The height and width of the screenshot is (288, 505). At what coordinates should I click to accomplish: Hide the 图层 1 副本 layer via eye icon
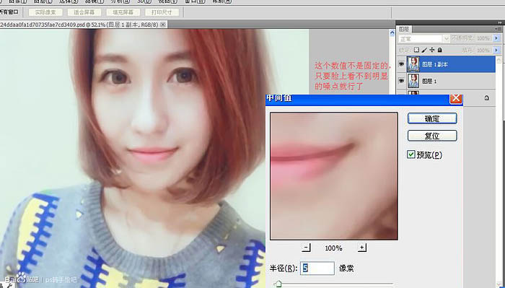(x=401, y=64)
